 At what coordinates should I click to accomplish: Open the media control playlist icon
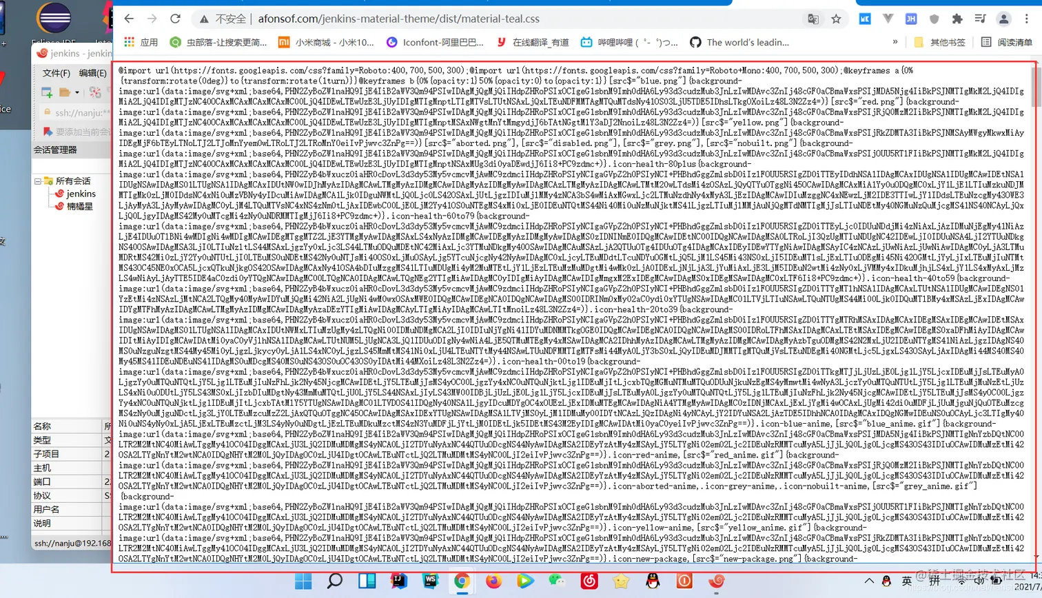[x=979, y=19]
